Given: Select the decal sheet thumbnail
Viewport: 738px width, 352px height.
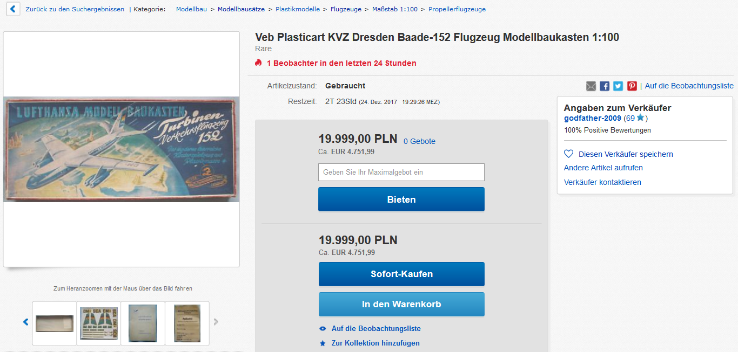Looking at the screenshot, I should pos(99,323).
